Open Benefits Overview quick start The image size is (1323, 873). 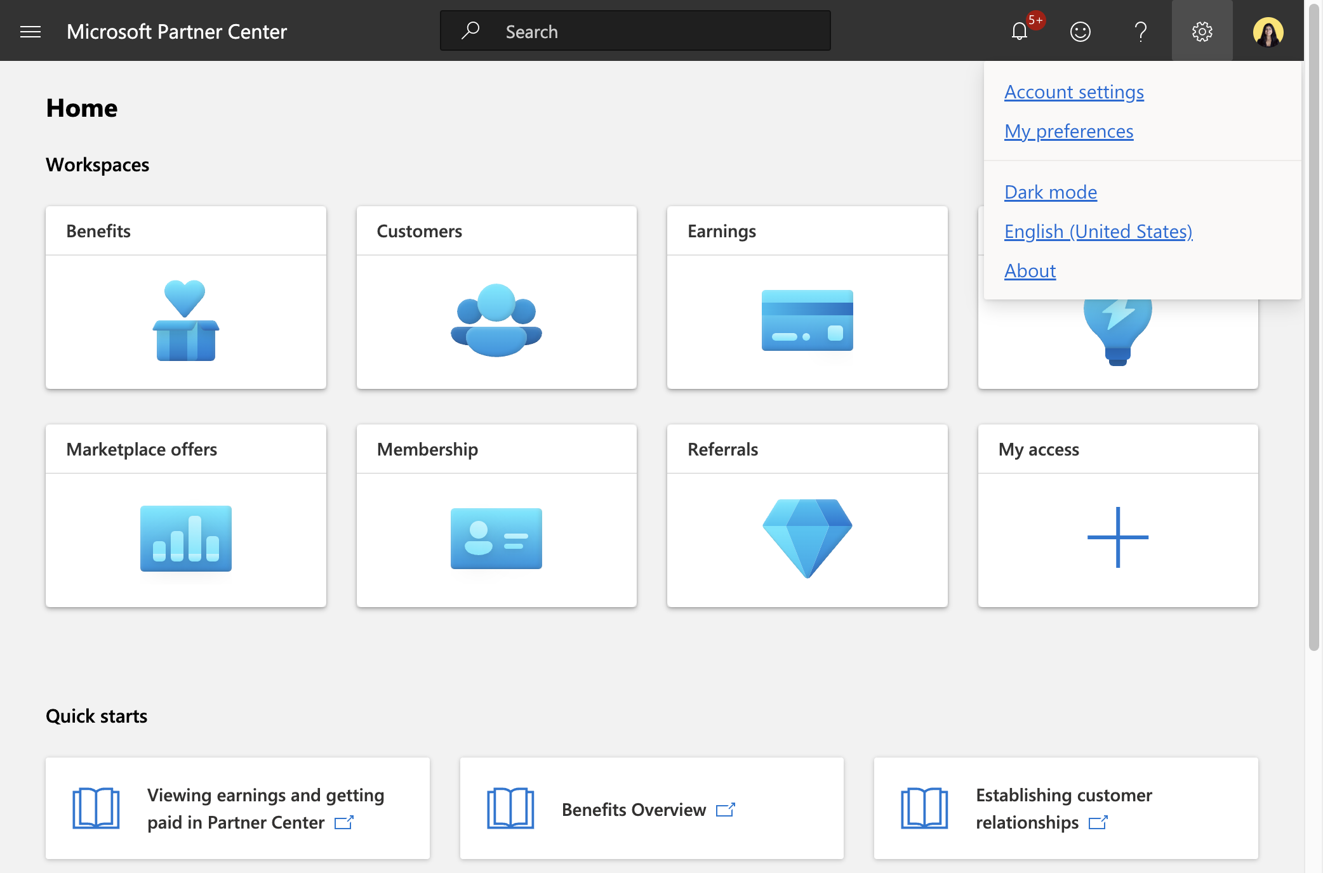(652, 808)
